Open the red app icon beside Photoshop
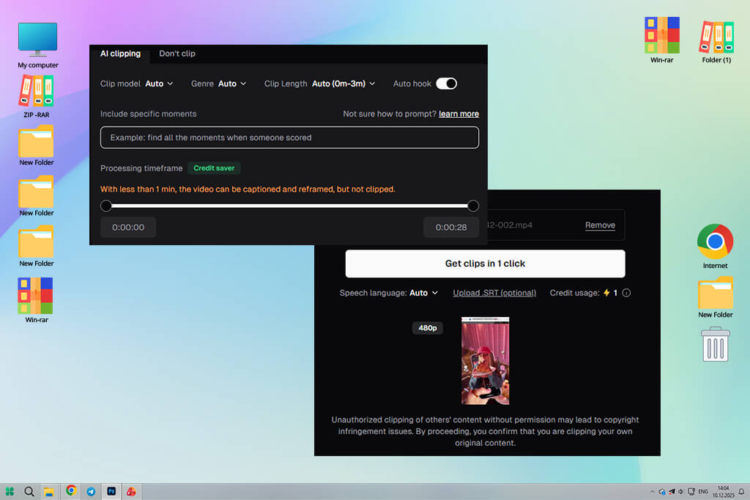This screenshot has height=500, width=750. coord(131,491)
